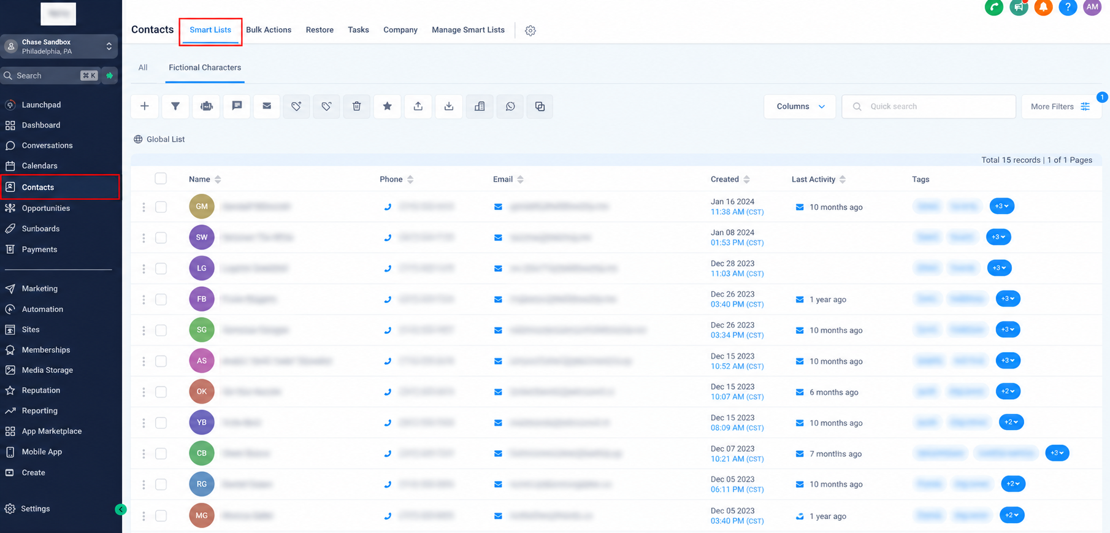Open the filter funnel icon in toolbar

(x=175, y=106)
